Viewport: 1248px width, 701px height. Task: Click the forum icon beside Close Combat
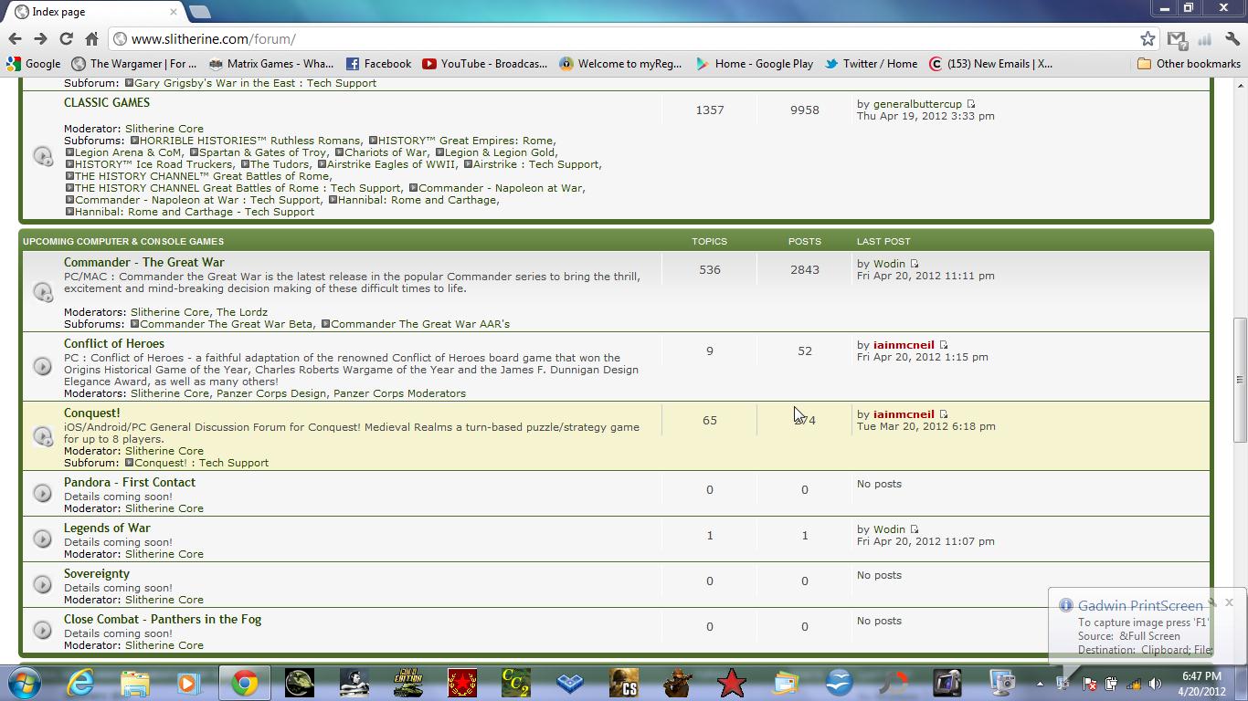point(43,630)
